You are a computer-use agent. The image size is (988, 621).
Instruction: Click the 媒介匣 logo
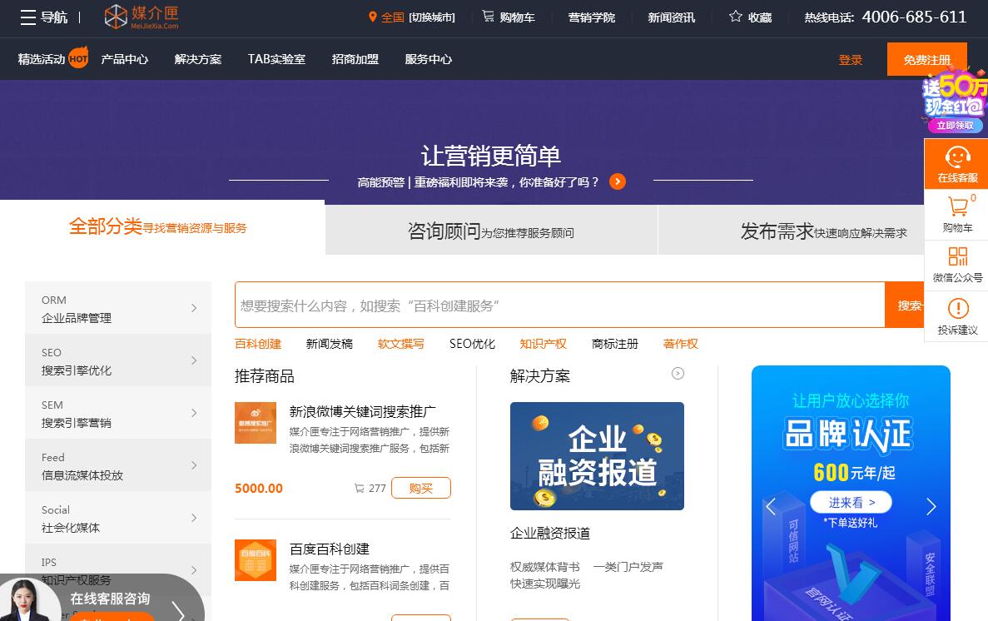[x=141, y=17]
